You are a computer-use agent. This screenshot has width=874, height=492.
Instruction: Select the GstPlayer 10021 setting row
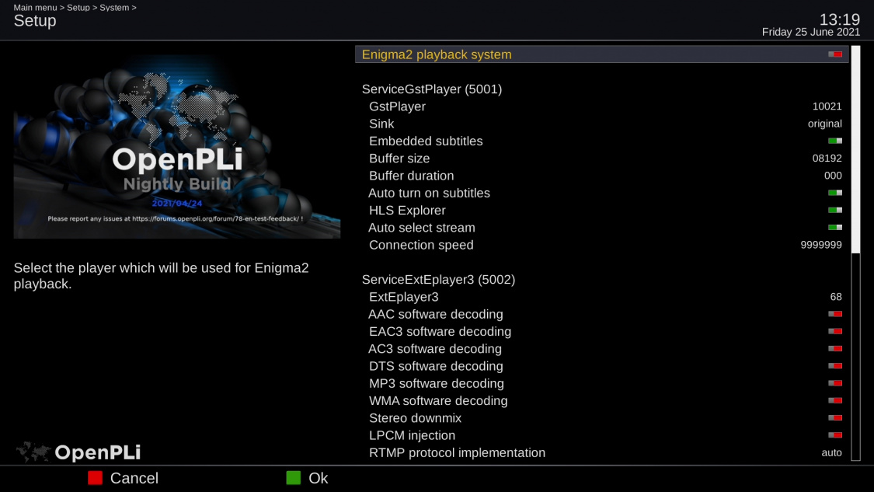coord(602,106)
